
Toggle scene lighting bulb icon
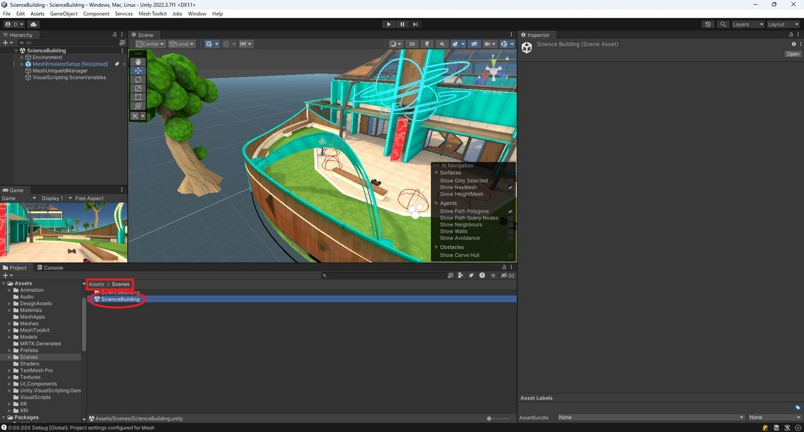(x=427, y=44)
